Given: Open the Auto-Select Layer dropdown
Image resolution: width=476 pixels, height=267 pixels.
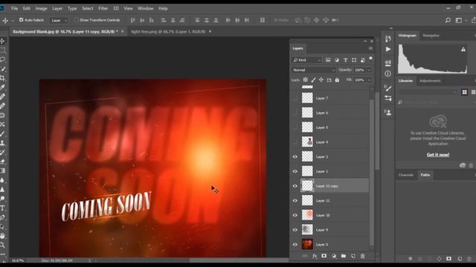Looking at the screenshot, I should (x=59, y=20).
